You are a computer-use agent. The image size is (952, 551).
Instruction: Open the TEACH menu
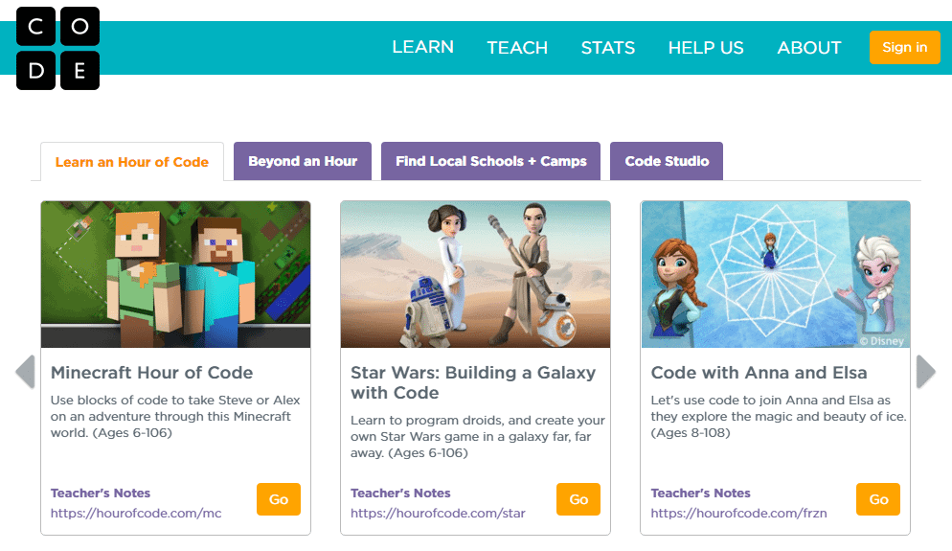point(517,47)
